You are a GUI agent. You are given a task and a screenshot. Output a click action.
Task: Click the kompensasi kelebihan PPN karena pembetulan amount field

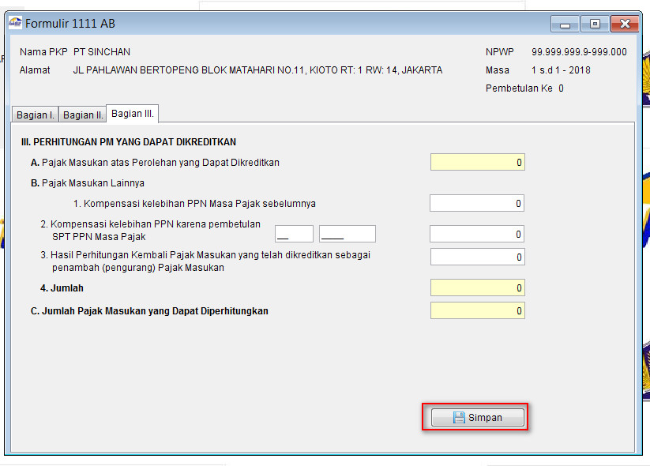[x=476, y=234]
